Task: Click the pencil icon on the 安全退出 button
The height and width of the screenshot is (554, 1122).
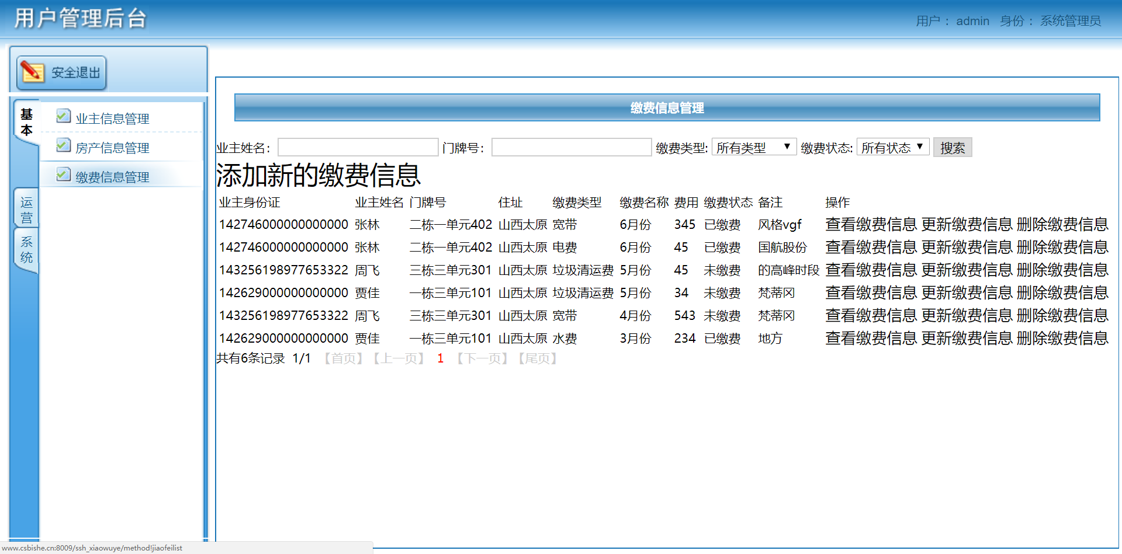Action: point(33,72)
